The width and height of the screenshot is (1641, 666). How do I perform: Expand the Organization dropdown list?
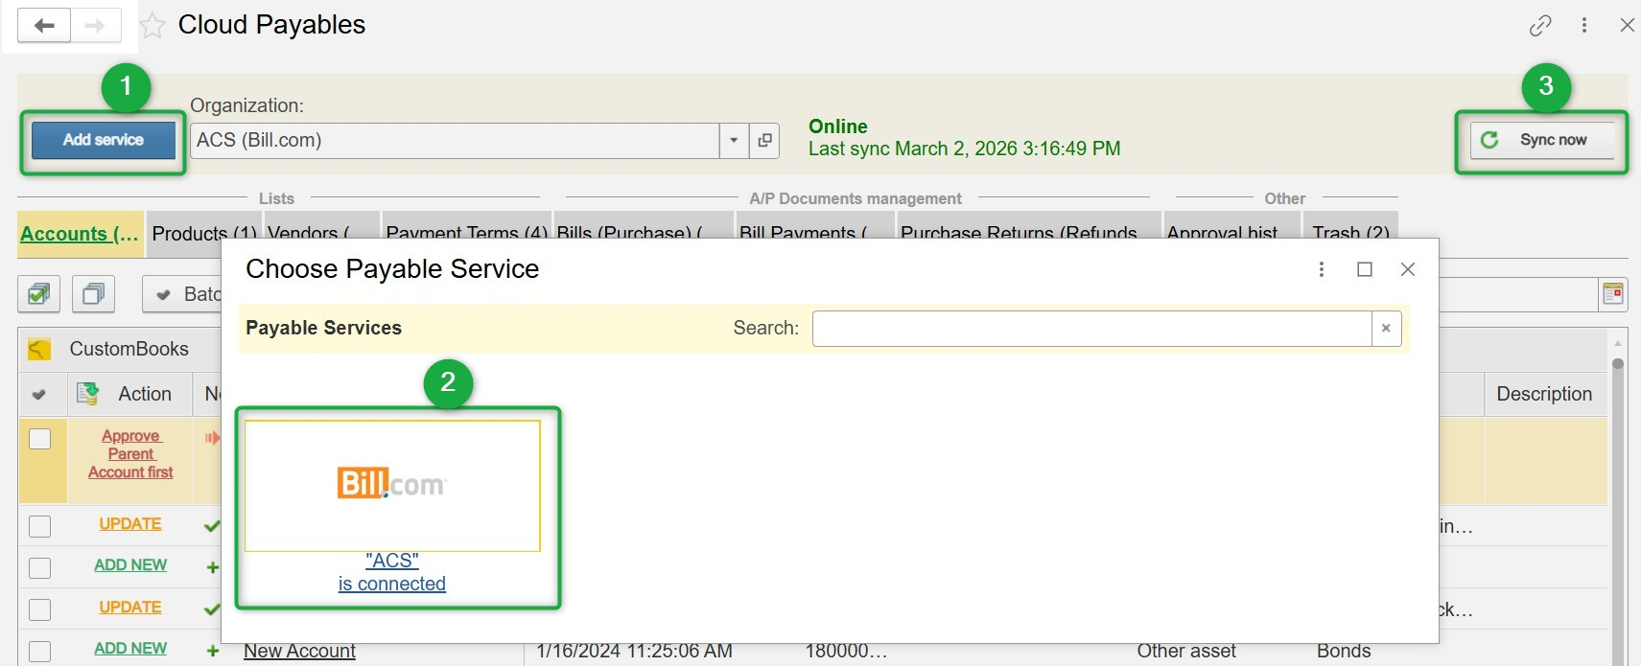coord(734,141)
